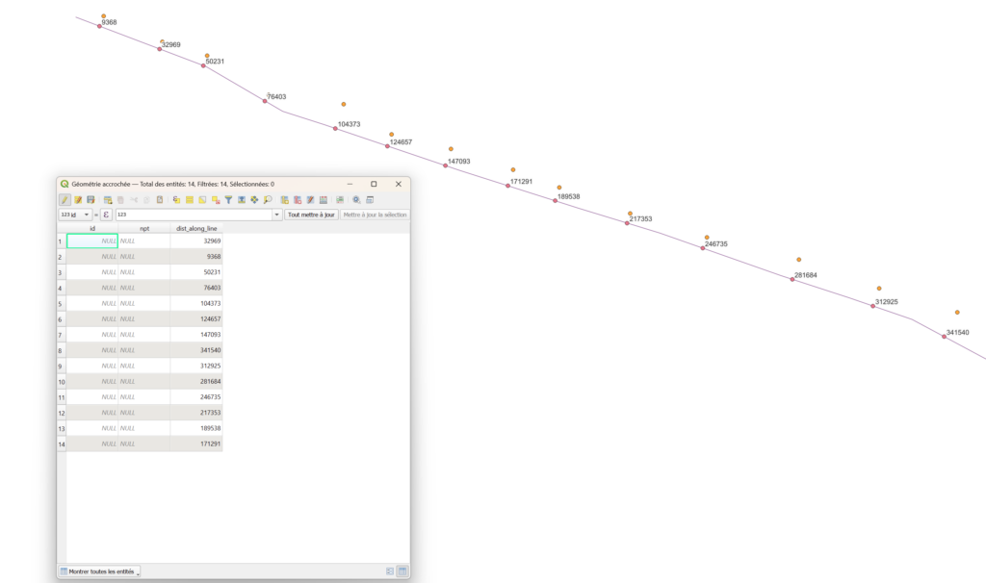This screenshot has height=583, width=986.
Task: Click the expression text field containing 123
Action: pos(193,215)
